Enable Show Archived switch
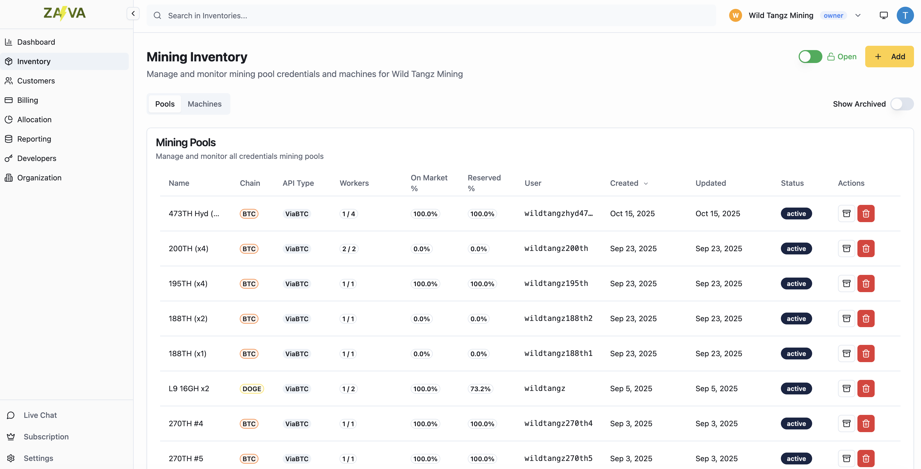This screenshot has height=469, width=921. click(x=902, y=104)
